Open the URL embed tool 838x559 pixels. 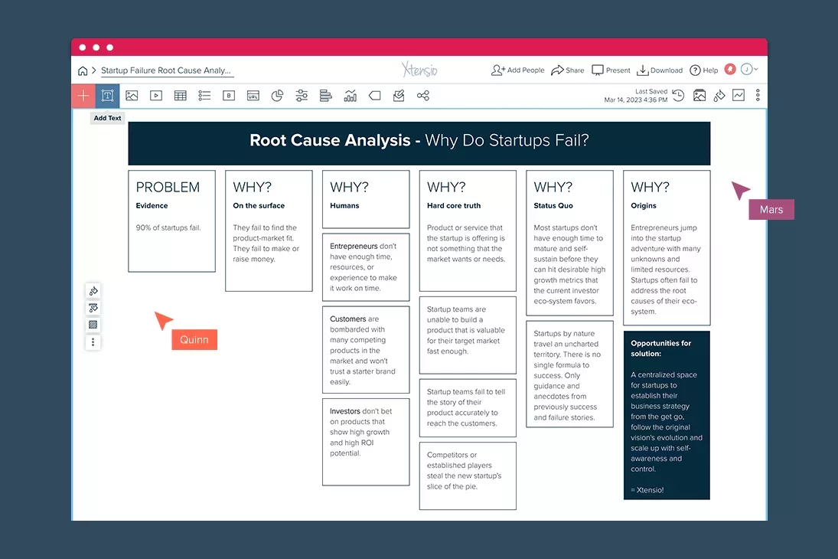pos(253,95)
